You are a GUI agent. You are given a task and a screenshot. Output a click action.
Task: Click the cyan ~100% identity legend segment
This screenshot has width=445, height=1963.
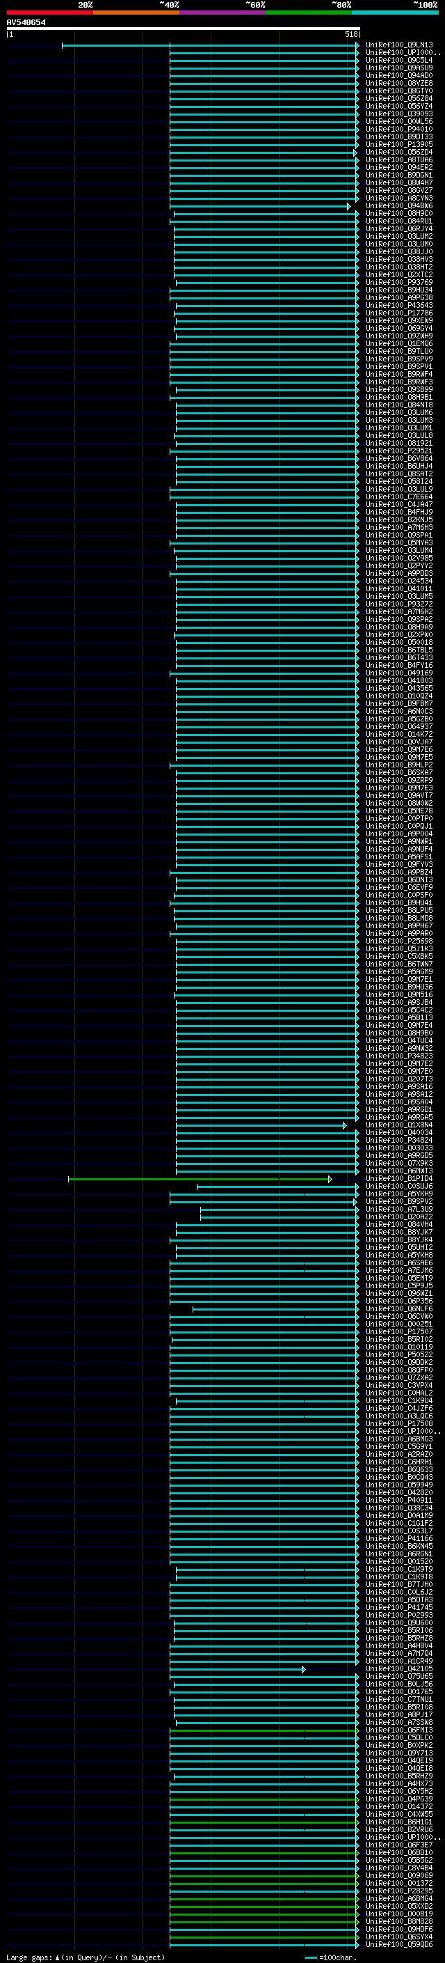pos(395,13)
